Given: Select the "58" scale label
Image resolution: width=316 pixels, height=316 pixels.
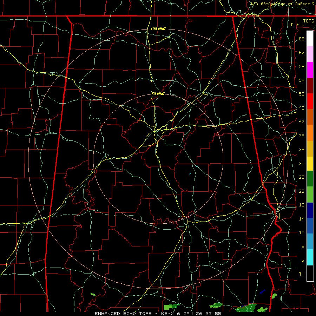Looking at the screenshot, I should click(302, 66).
